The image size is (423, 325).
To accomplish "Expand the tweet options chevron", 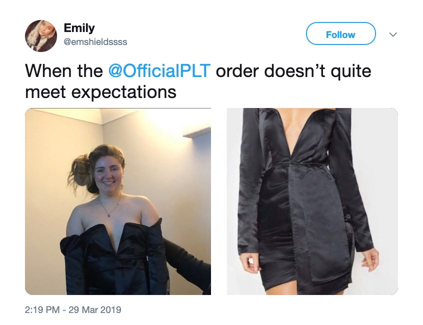I will [393, 34].
